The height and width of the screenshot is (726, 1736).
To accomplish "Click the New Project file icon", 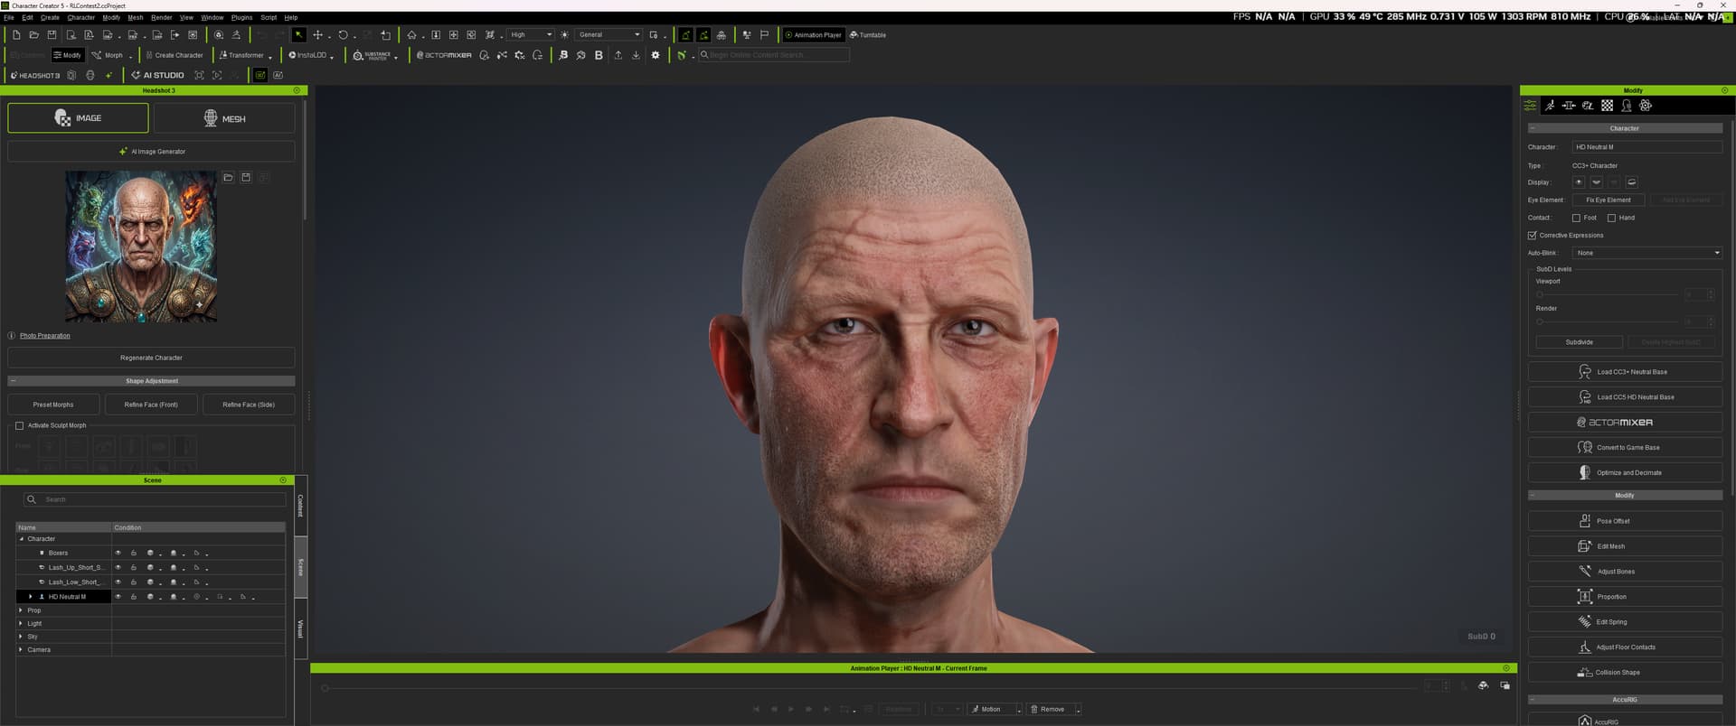I will click(x=16, y=35).
